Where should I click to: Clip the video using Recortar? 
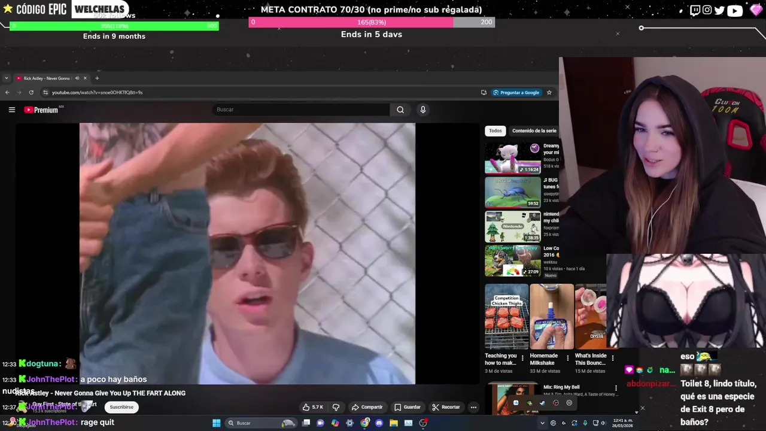pos(446,407)
